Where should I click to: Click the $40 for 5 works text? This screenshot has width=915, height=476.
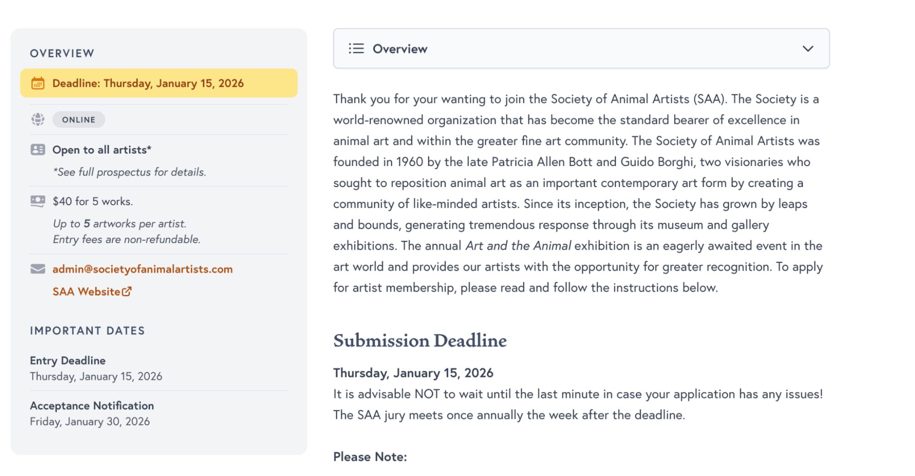92,202
